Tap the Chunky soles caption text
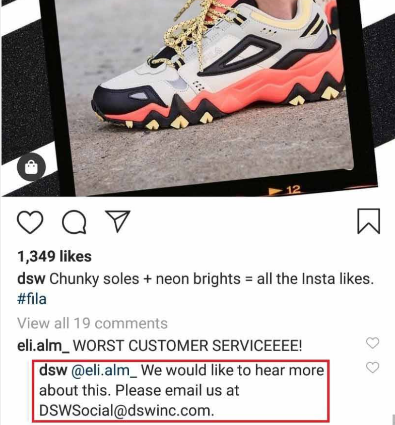This screenshot has width=395, height=425. [x=212, y=279]
